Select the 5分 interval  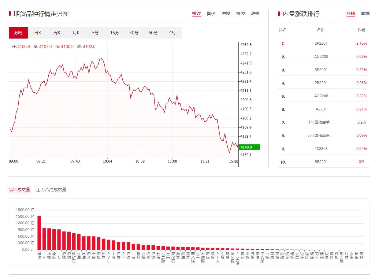tap(95, 32)
